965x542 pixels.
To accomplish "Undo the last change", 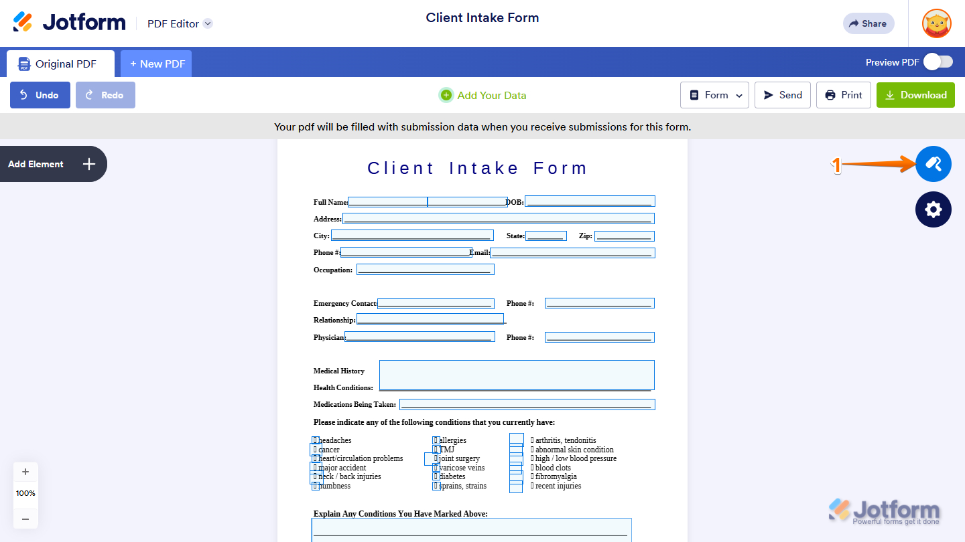I will 40,95.
